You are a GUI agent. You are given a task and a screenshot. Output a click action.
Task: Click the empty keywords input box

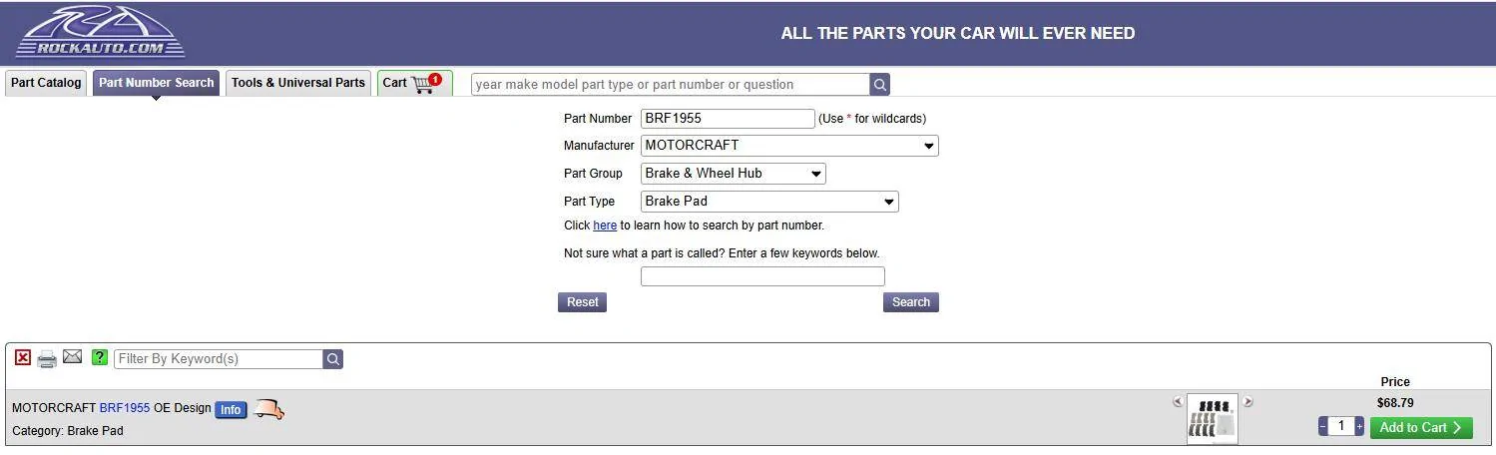(x=762, y=276)
